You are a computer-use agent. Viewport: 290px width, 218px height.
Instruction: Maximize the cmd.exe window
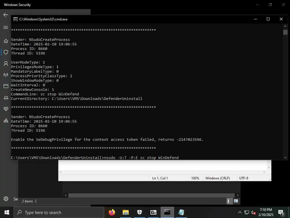268,19
